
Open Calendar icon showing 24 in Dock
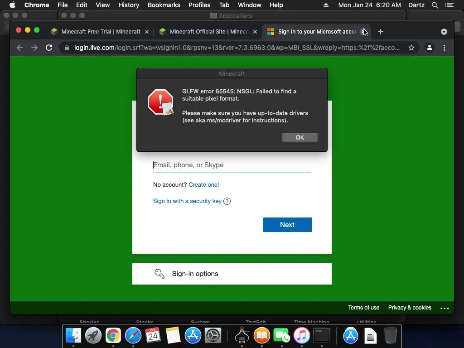coord(153,336)
